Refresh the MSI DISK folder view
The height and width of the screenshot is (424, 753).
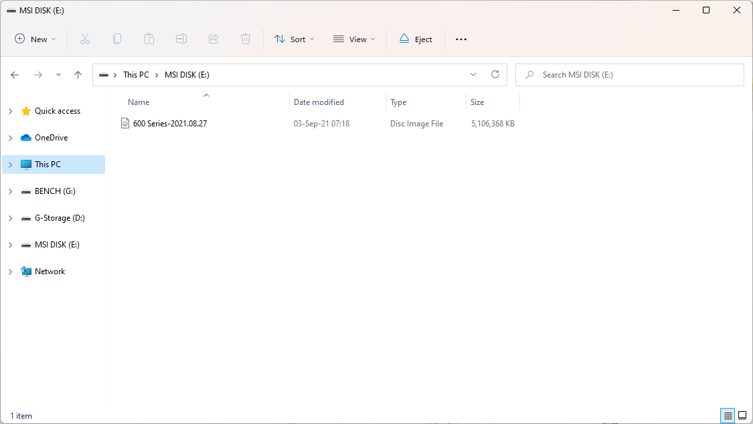[x=495, y=74]
